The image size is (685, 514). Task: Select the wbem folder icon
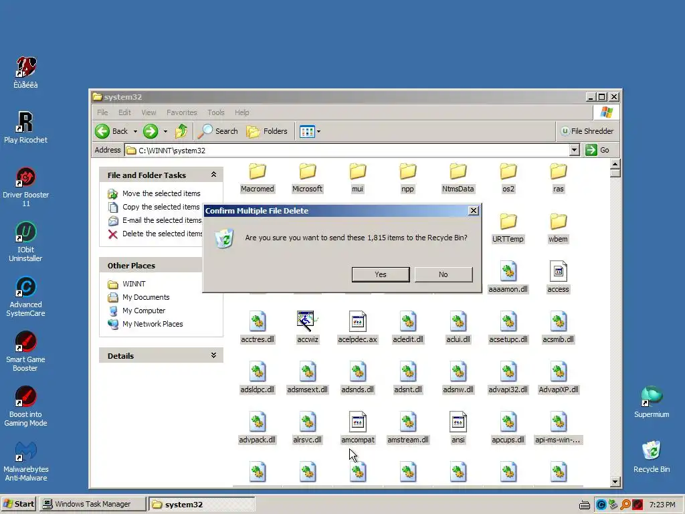coord(559,222)
